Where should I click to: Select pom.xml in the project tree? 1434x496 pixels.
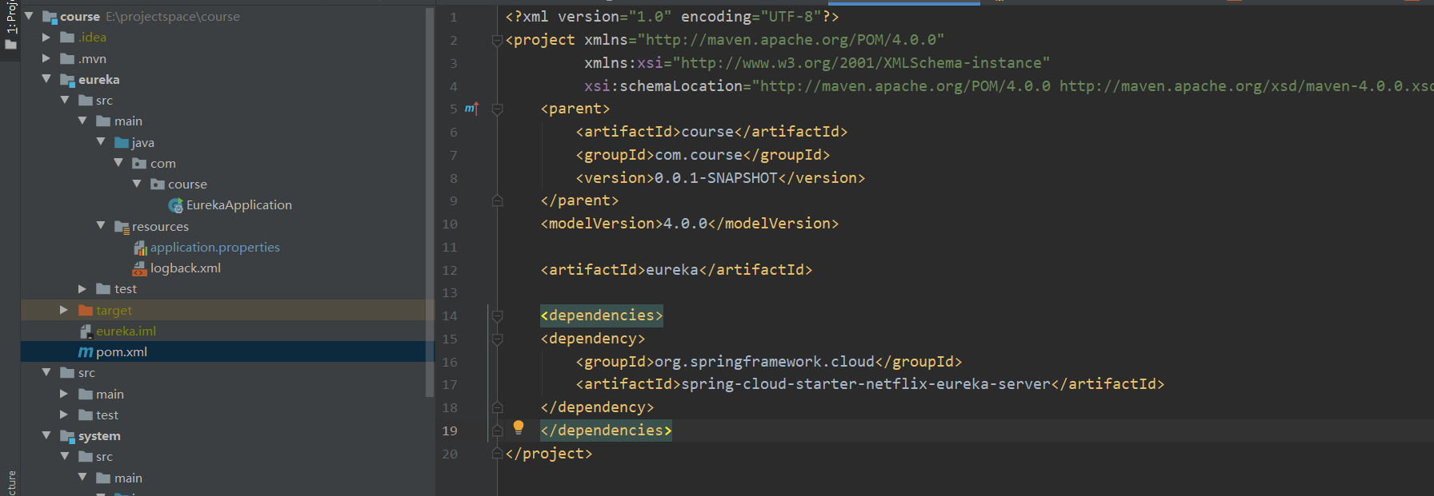(x=121, y=352)
